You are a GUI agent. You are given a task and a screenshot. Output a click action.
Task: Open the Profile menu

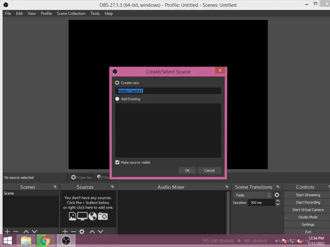46,14
